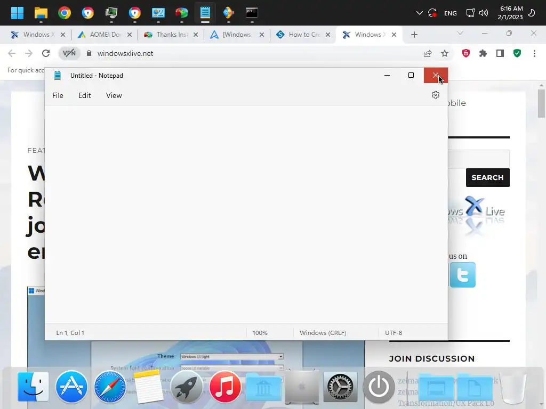The width and height of the screenshot is (546, 409).
Task: Share this page icon in address bar
Action: click(x=427, y=53)
